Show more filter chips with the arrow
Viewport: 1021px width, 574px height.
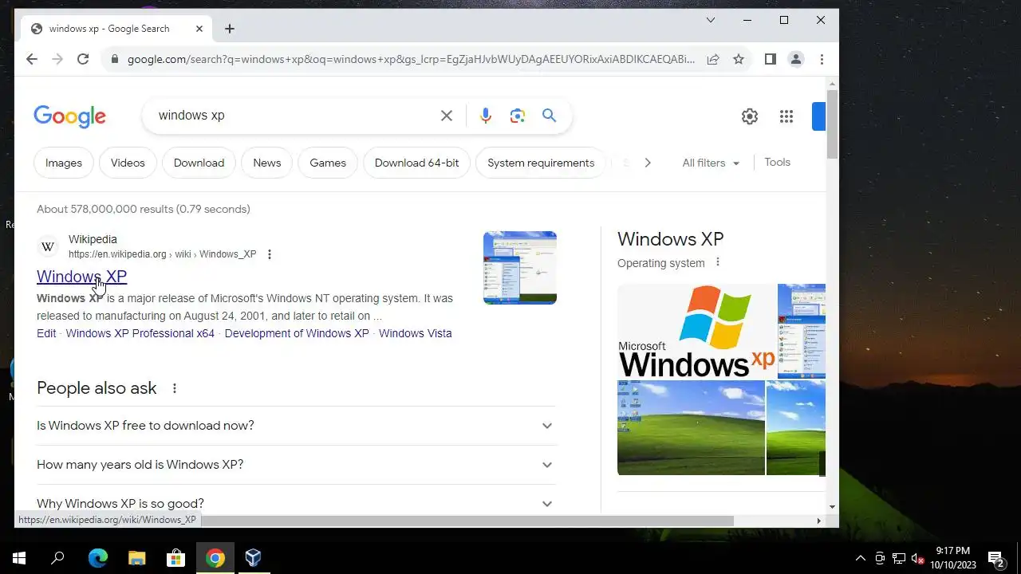648,163
